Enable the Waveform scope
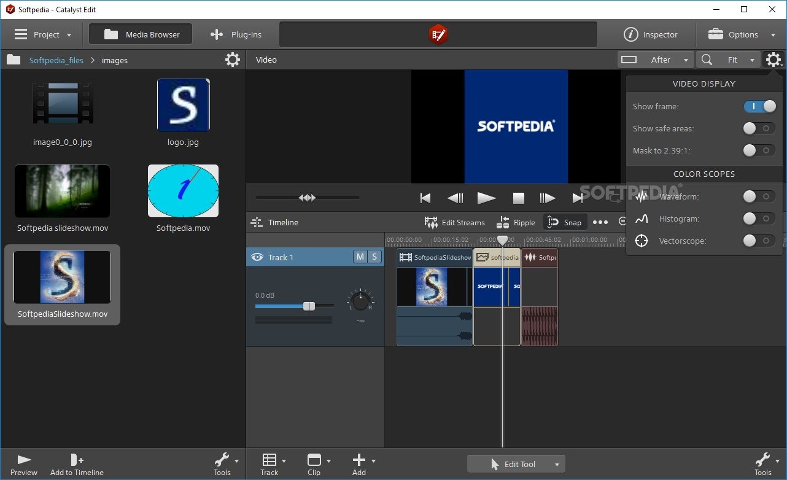Viewport: 787px width, 480px height. pyautogui.click(x=759, y=196)
